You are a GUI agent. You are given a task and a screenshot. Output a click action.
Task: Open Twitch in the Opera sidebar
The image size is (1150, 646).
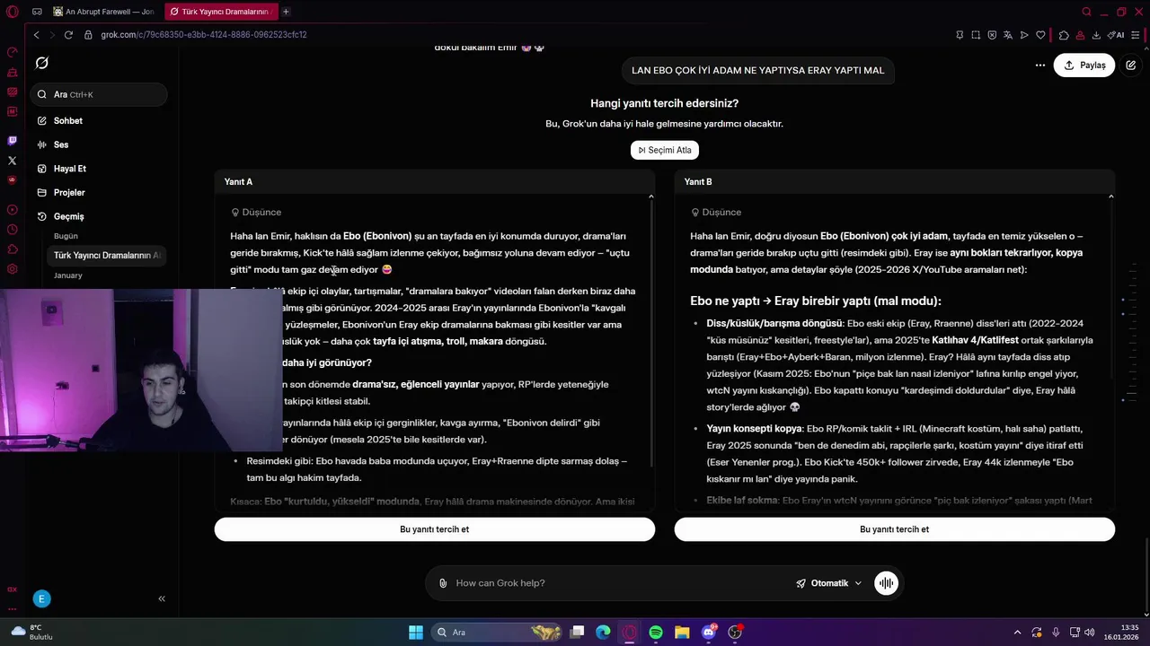coord(13,141)
